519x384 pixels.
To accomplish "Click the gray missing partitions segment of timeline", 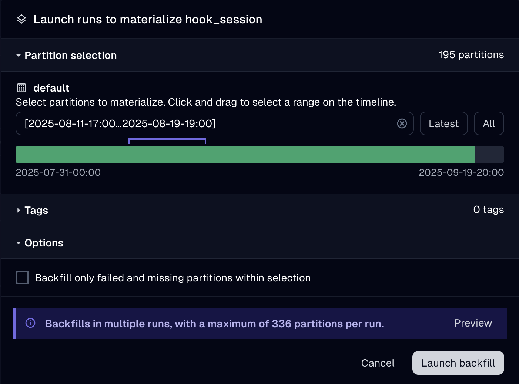I will [x=489, y=155].
